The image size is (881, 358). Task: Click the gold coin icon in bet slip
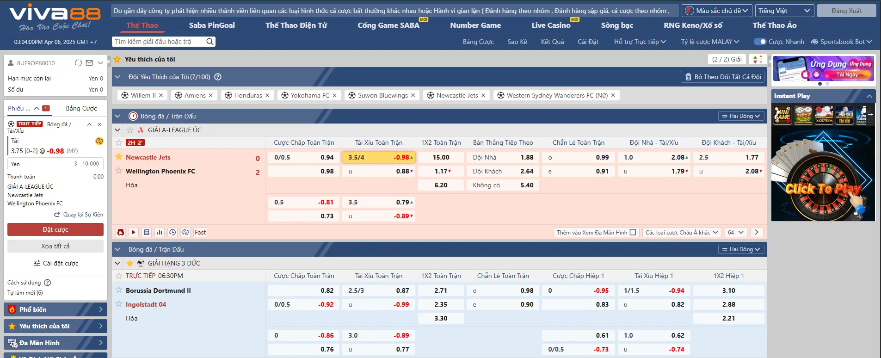pos(99,141)
